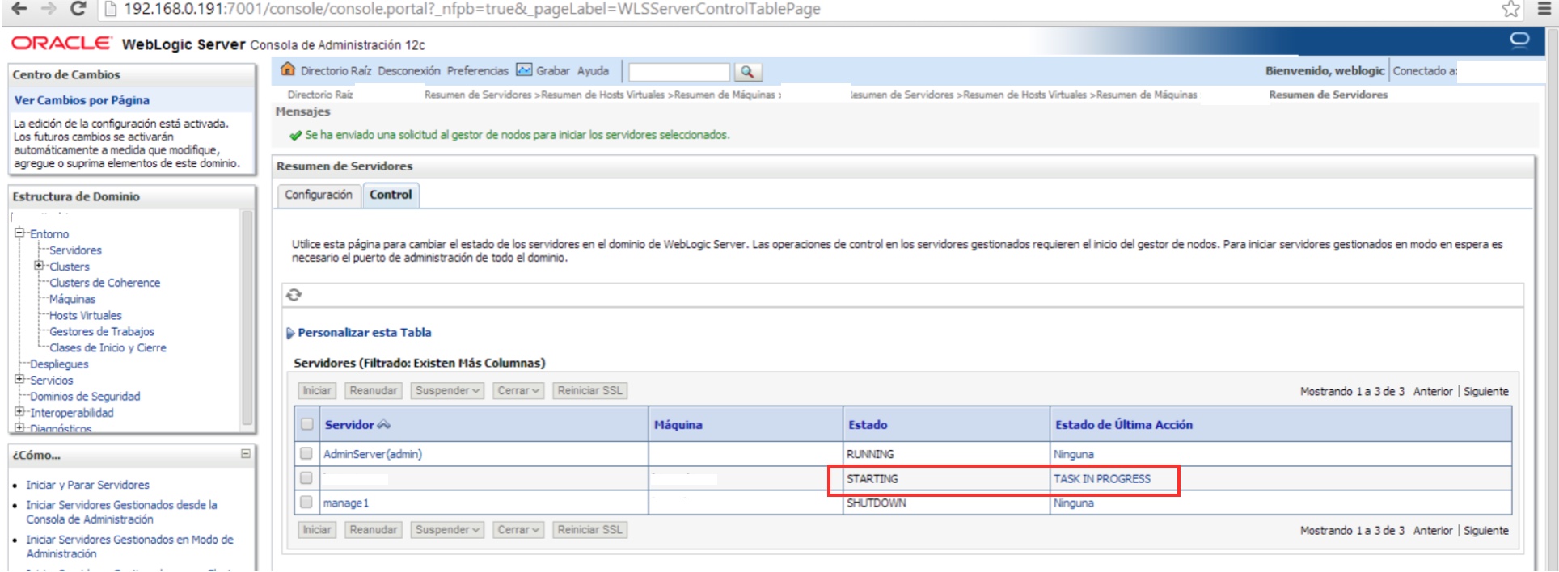Click the browser address bar URL
Screen dimensions: 1559x572
pos(471,9)
